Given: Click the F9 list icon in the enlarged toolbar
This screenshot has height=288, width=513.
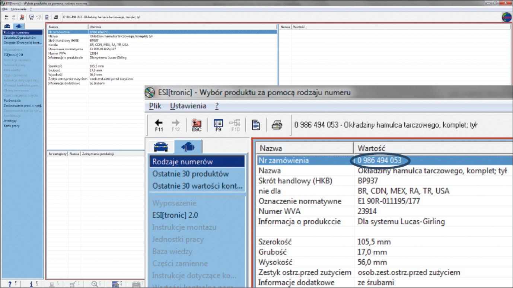Looking at the screenshot, I should coord(218,125).
